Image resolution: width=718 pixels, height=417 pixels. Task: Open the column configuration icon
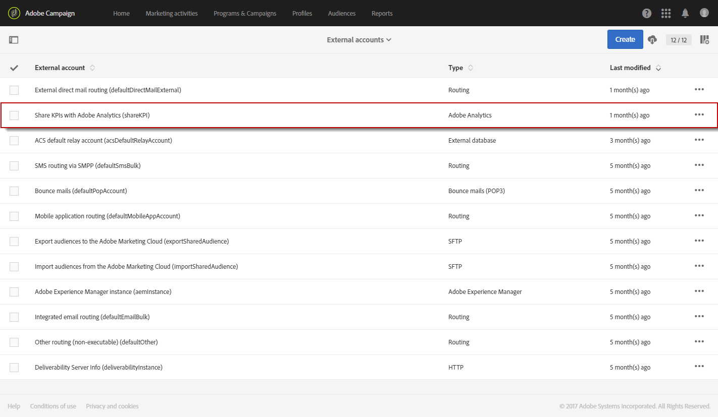coord(704,40)
